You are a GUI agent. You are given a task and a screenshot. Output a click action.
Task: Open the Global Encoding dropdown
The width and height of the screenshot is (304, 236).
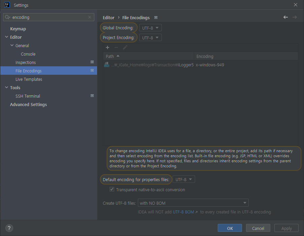(x=150, y=28)
